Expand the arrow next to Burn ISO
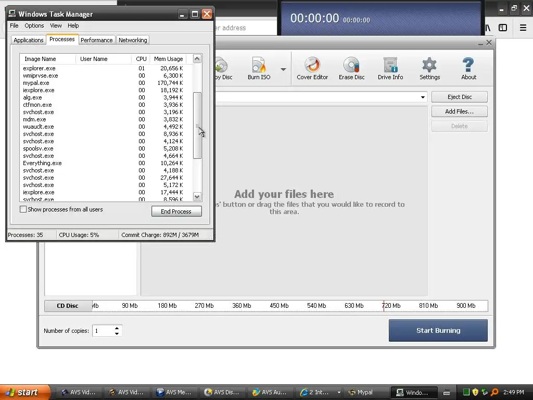 click(x=283, y=69)
